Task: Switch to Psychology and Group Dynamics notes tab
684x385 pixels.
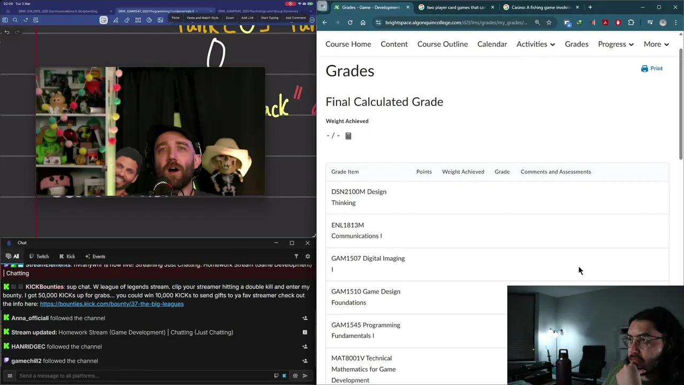Action: click(x=258, y=11)
